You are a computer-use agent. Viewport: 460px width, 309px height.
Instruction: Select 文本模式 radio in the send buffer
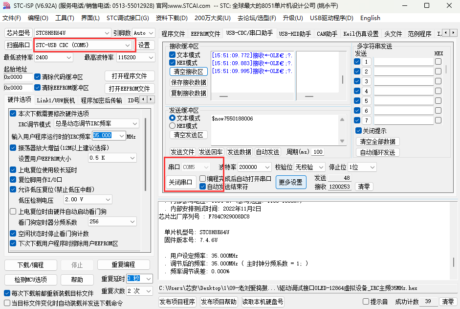click(x=173, y=118)
